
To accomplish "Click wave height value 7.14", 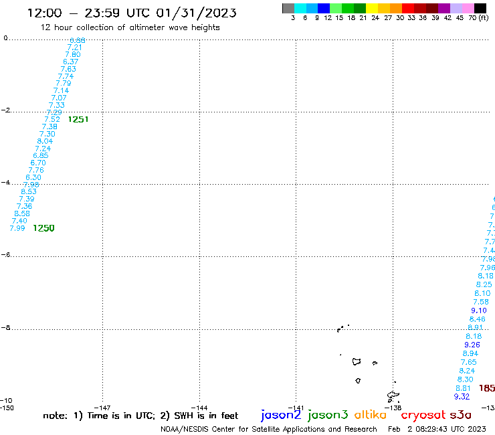I will 62,90.
